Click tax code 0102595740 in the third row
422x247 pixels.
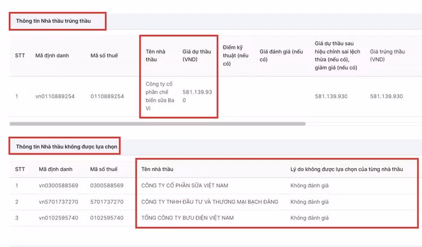(x=107, y=217)
